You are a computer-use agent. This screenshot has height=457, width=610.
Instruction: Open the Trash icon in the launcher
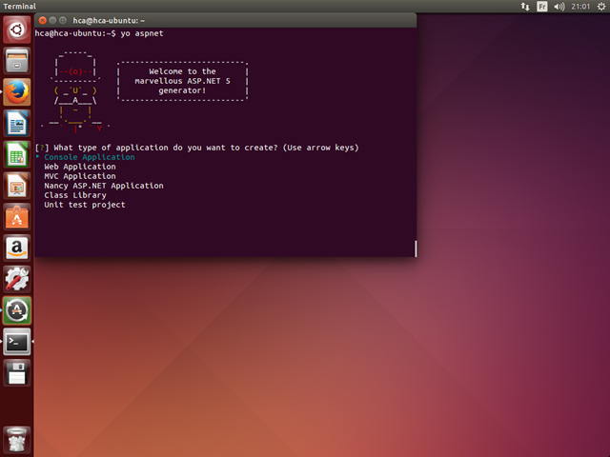pos(17,439)
